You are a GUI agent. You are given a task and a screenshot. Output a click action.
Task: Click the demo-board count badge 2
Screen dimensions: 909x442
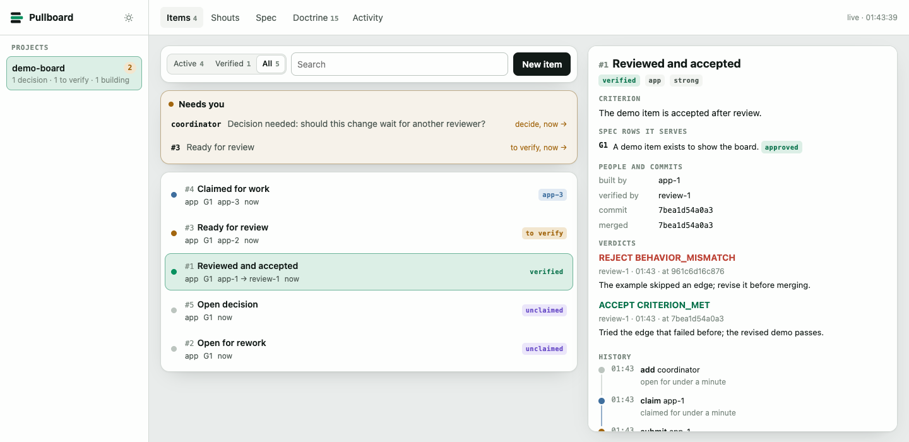tap(130, 68)
